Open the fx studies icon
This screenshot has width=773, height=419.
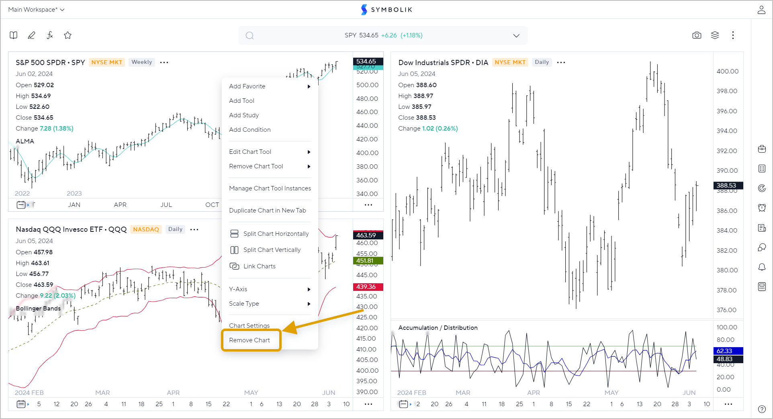click(x=50, y=35)
